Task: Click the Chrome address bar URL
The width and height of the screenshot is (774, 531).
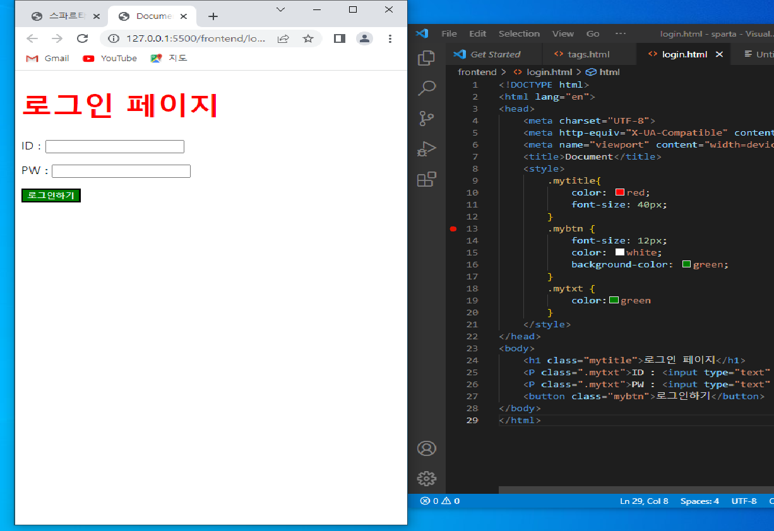Action: click(x=196, y=38)
